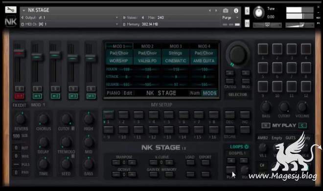
Task: Open the wrench settings icon
Action: (x=11, y=10)
